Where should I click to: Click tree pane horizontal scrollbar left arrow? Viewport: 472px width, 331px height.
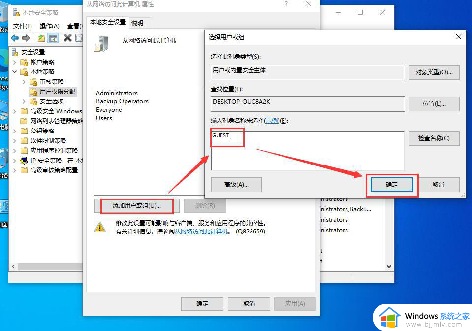[x=14, y=267]
